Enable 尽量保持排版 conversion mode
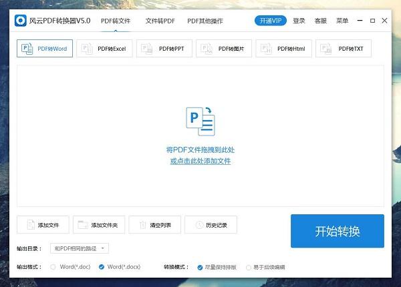Screen dimensions: 401x287 [x=200, y=267]
